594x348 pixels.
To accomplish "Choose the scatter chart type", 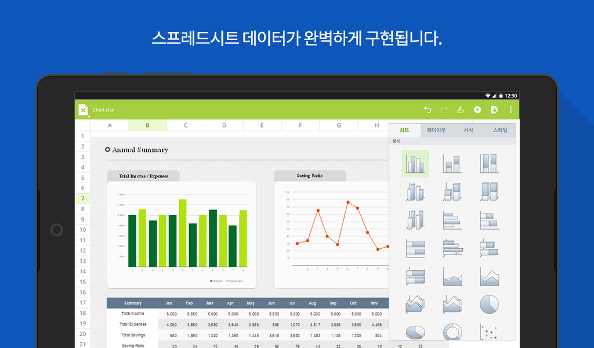I will click(x=489, y=332).
